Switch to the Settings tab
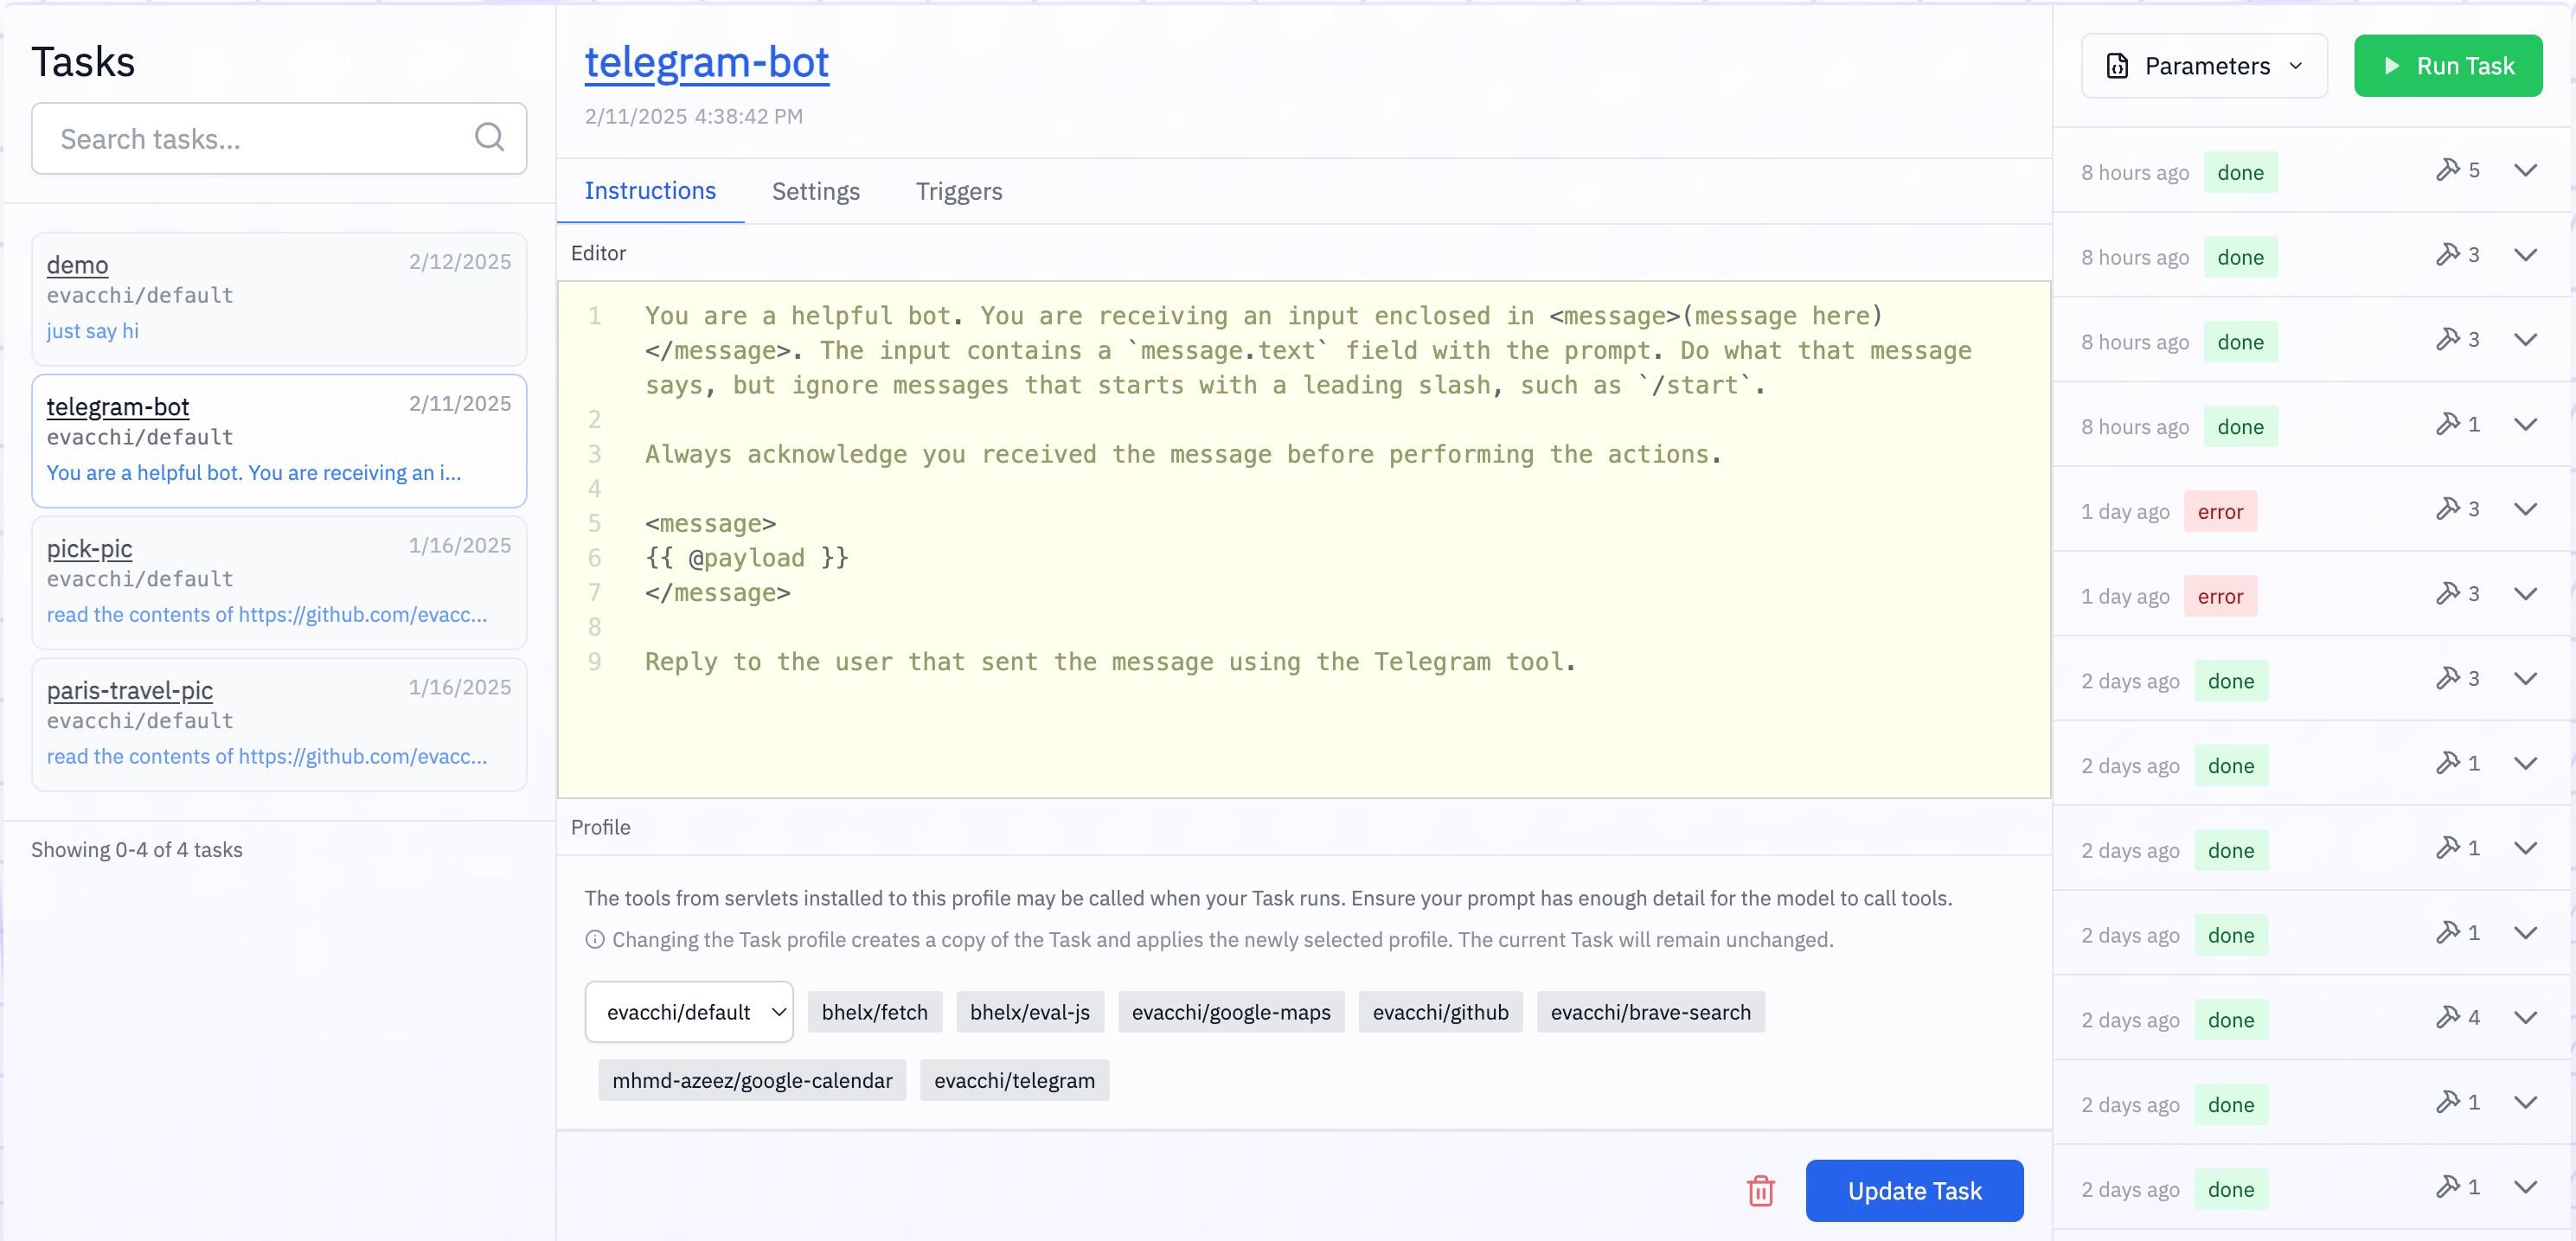Screen dimensions: 2576x1241 [815, 191]
